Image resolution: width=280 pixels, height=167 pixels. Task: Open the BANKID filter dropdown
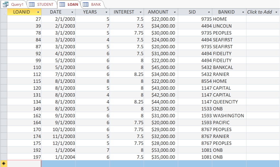[x=243, y=12]
